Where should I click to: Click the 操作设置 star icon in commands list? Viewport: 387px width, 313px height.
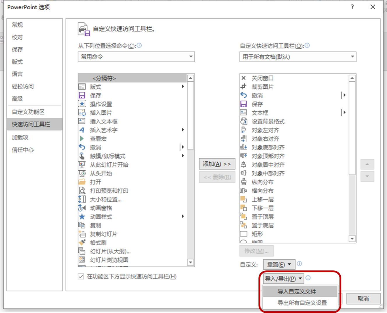coord(82,104)
